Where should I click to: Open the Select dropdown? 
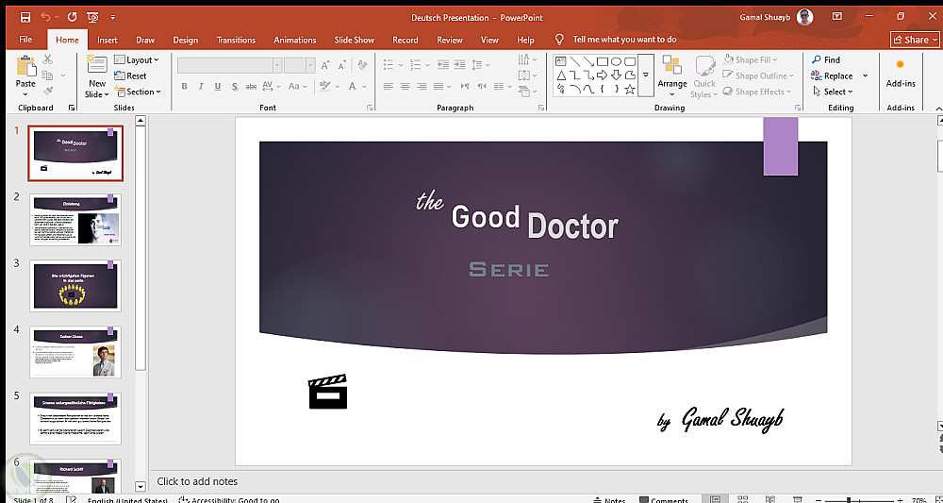pyautogui.click(x=834, y=92)
